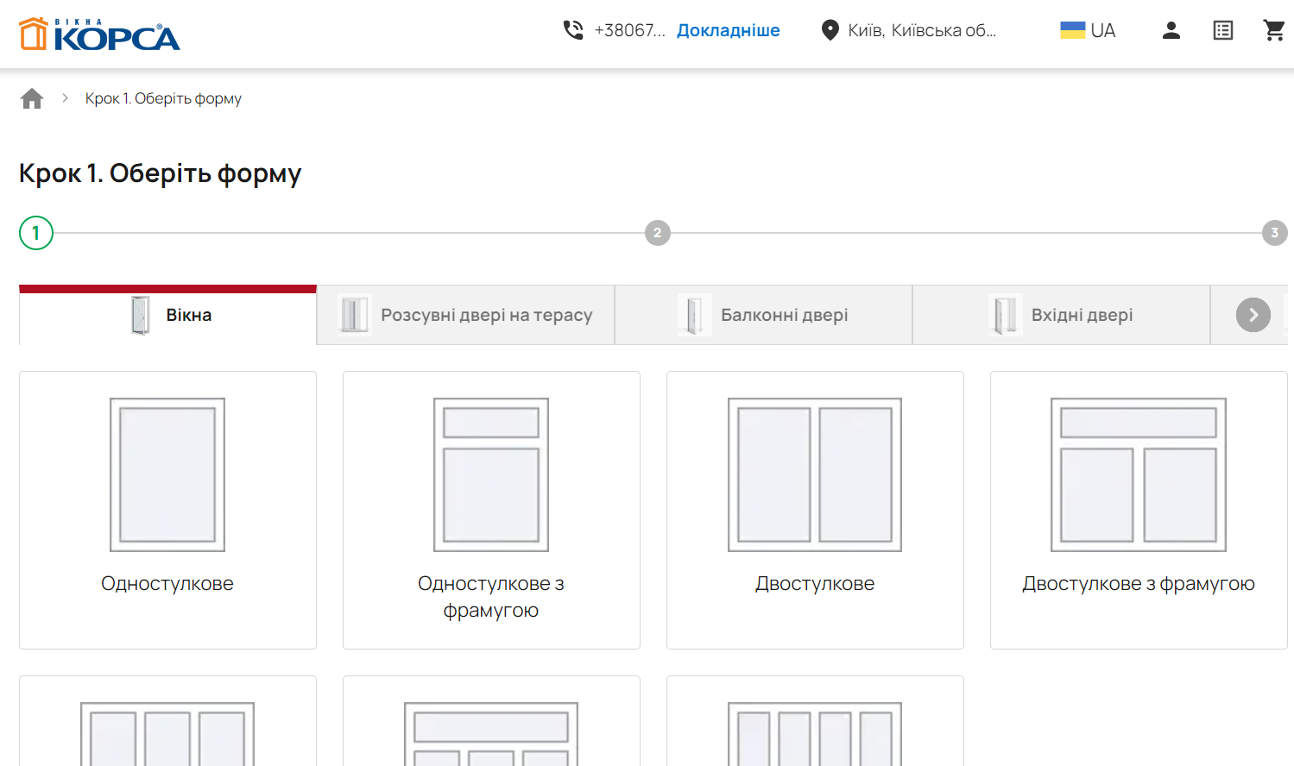Open the orders list icon
The height and width of the screenshot is (766, 1294).
pos(1222,30)
